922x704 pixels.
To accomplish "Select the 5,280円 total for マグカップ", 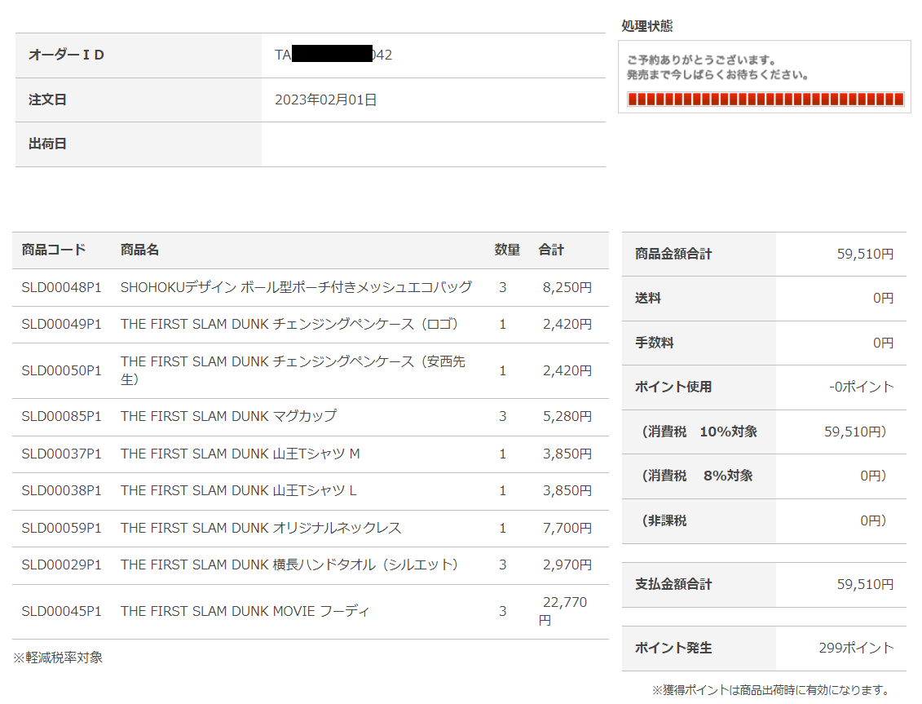I will (x=567, y=417).
